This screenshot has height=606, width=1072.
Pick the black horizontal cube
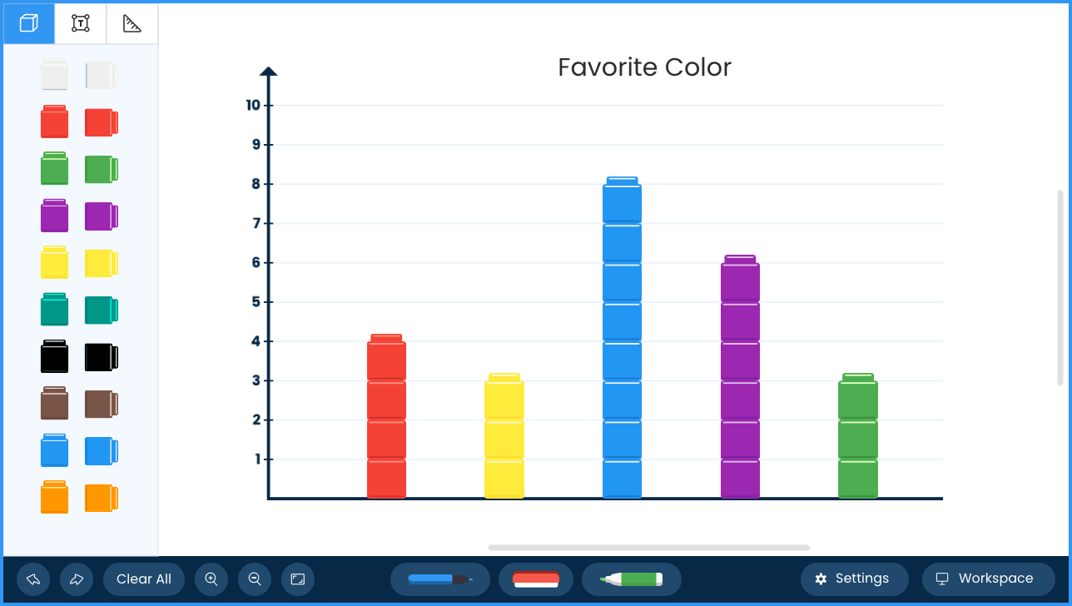(x=102, y=357)
